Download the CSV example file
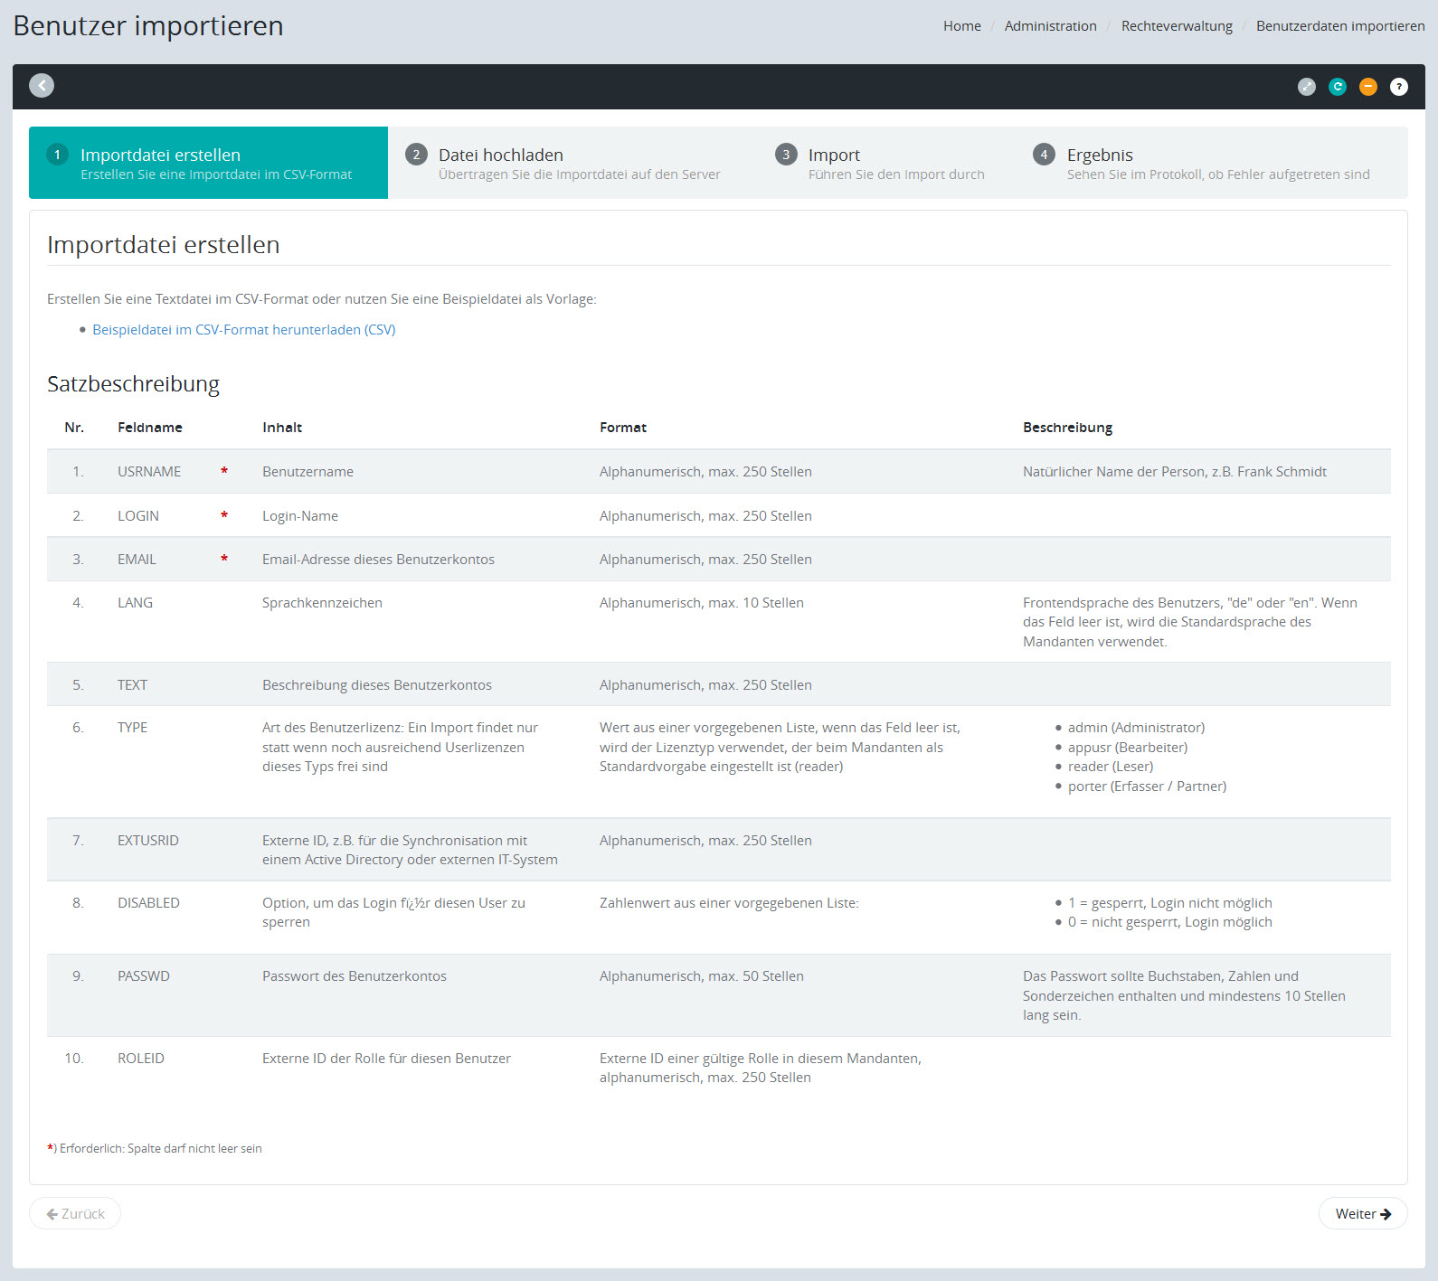Screen dimensions: 1438x1281 243,330
